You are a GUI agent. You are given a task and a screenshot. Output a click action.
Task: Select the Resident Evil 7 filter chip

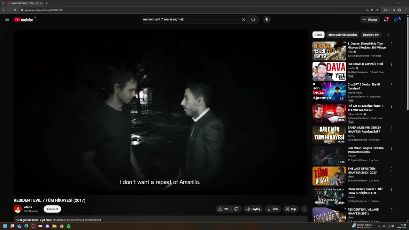pyautogui.click(x=372, y=35)
